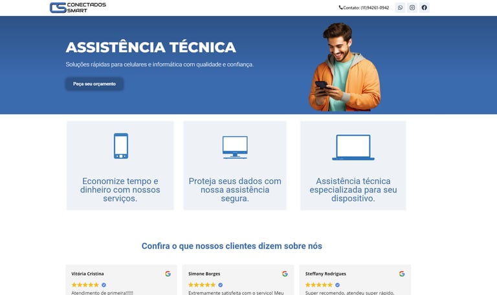The width and height of the screenshot is (497, 295).
Task: Click the smiling man hero image
Action: [345, 66]
